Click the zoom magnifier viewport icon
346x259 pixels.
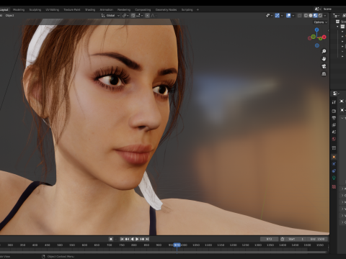[x=324, y=51]
